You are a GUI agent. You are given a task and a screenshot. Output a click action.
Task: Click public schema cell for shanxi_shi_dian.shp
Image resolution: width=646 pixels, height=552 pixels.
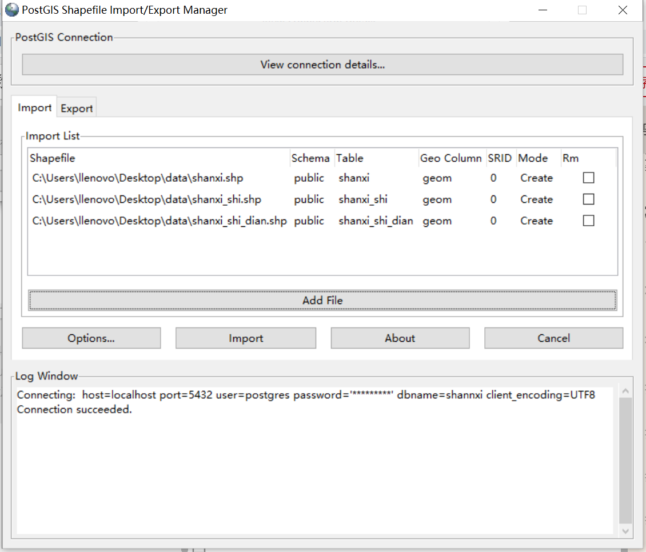tap(309, 221)
